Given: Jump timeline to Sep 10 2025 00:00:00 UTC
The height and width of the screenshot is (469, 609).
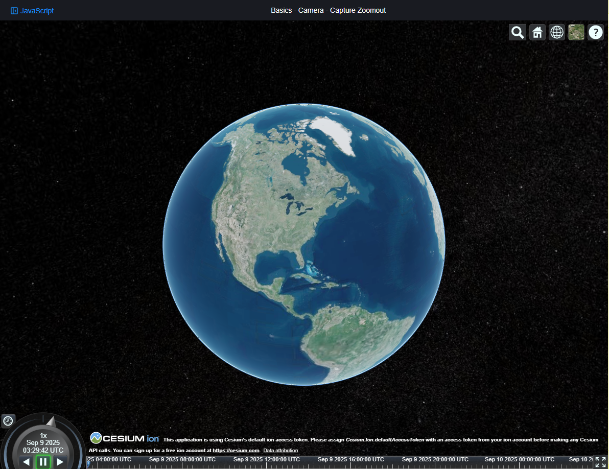Looking at the screenshot, I should pos(519,459).
